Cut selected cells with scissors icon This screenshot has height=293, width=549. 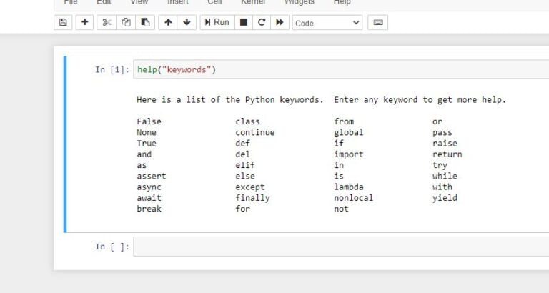point(107,22)
